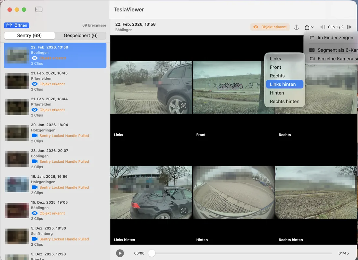Select the 15. Dez. 2025, 19:05 event
This screenshot has height=260, width=358.
click(x=55, y=210)
